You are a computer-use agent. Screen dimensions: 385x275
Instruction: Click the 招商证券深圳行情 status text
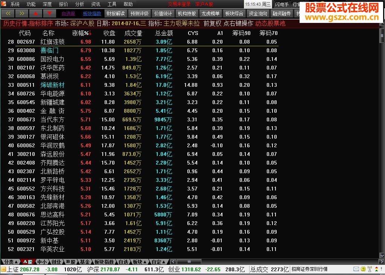coord(309,269)
